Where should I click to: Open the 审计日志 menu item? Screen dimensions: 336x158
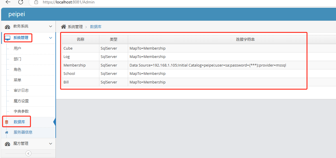tap(21, 91)
